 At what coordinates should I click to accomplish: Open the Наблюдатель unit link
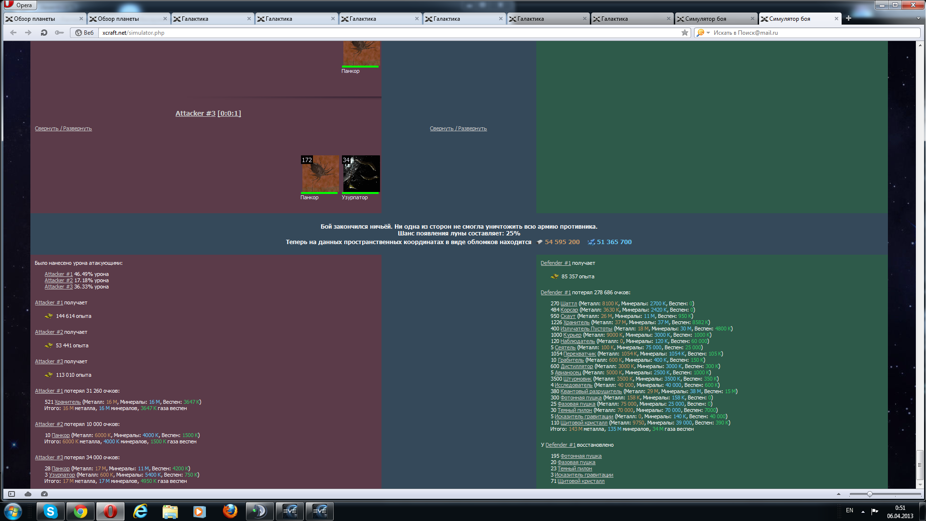(x=577, y=341)
